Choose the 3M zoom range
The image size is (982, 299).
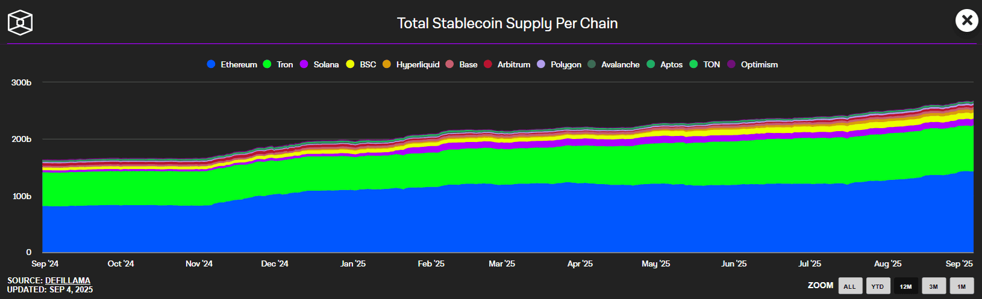pos(933,286)
